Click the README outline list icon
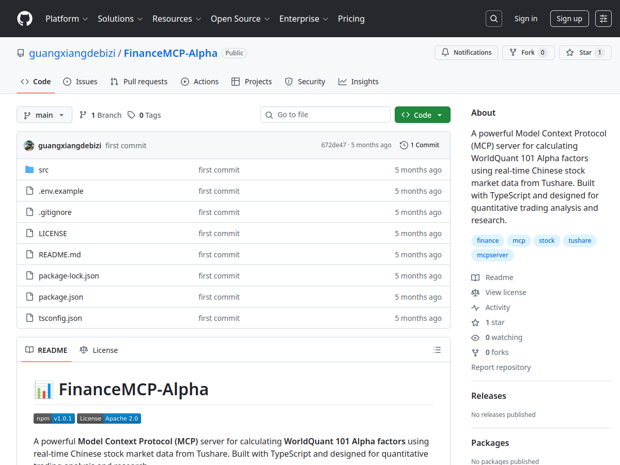 pyautogui.click(x=437, y=350)
